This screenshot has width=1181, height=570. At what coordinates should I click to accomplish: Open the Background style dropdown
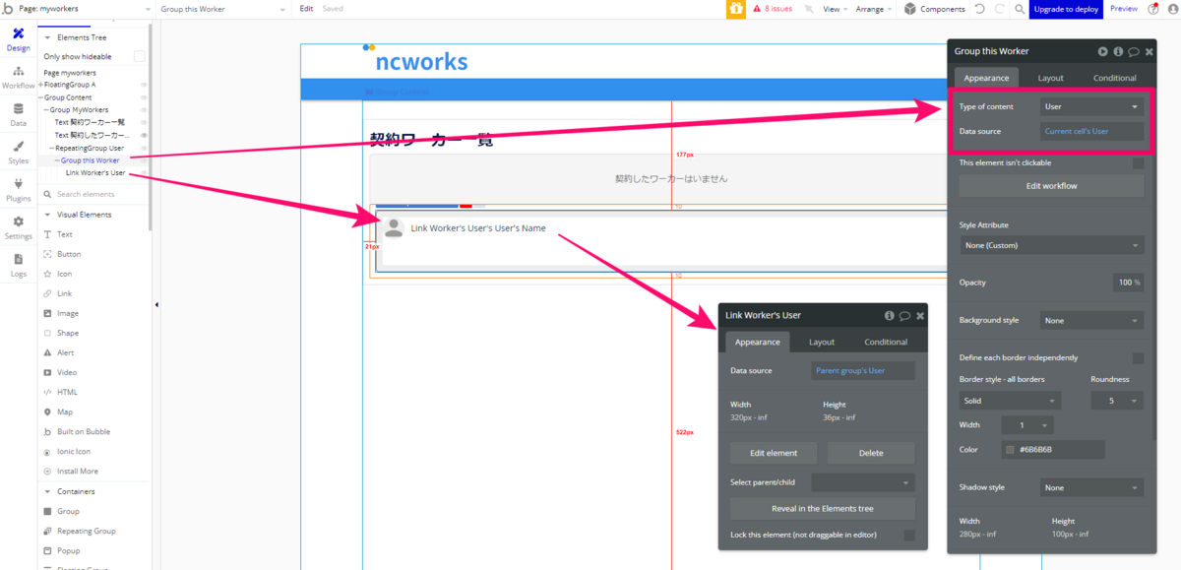tap(1091, 321)
